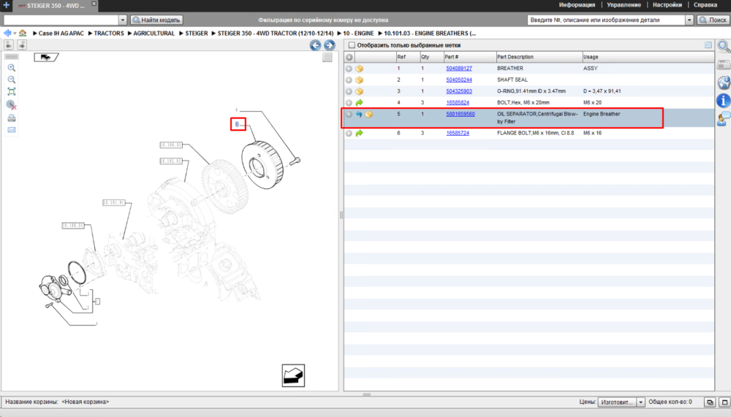Image resolution: width=731 pixels, height=417 pixels.
Task: Open part number 504089127 link
Action: (x=459, y=69)
